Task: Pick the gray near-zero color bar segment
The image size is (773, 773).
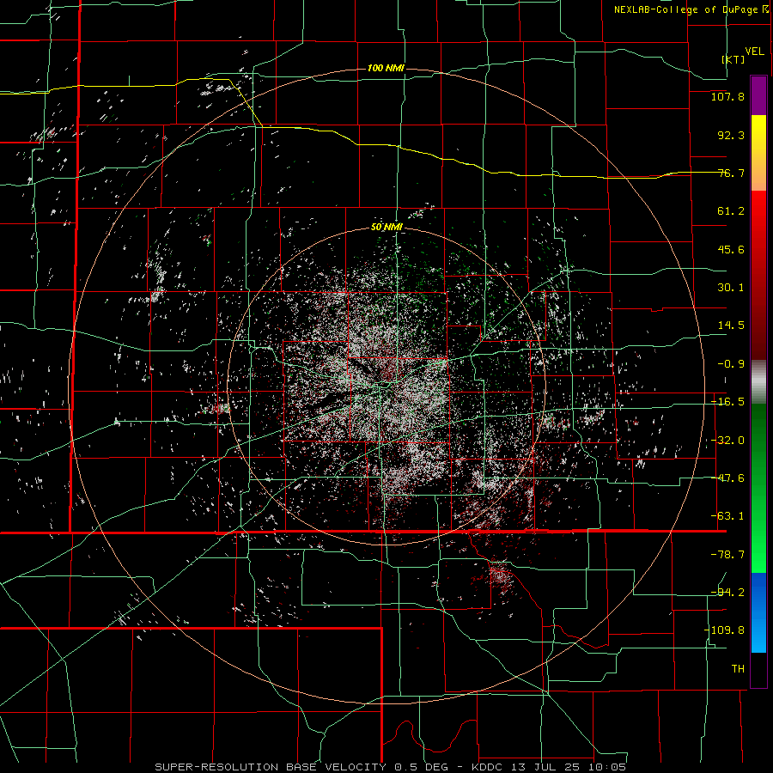Action: (758, 382)
